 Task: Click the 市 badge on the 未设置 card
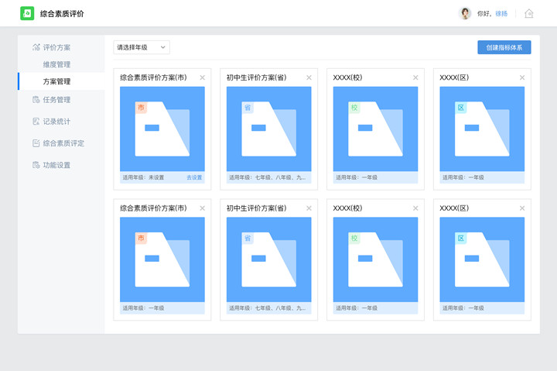141,108
